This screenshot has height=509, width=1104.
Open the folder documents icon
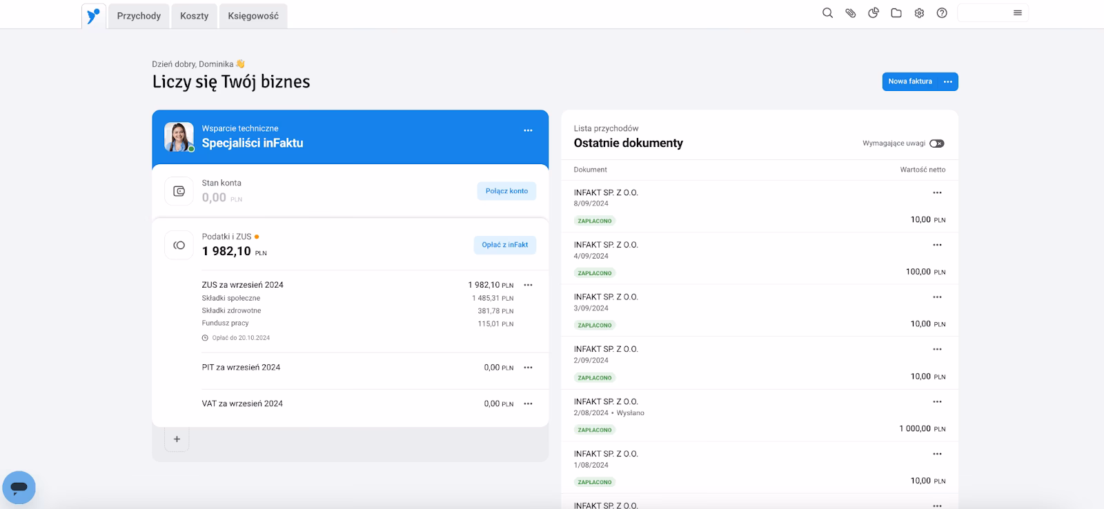(896, 13)
